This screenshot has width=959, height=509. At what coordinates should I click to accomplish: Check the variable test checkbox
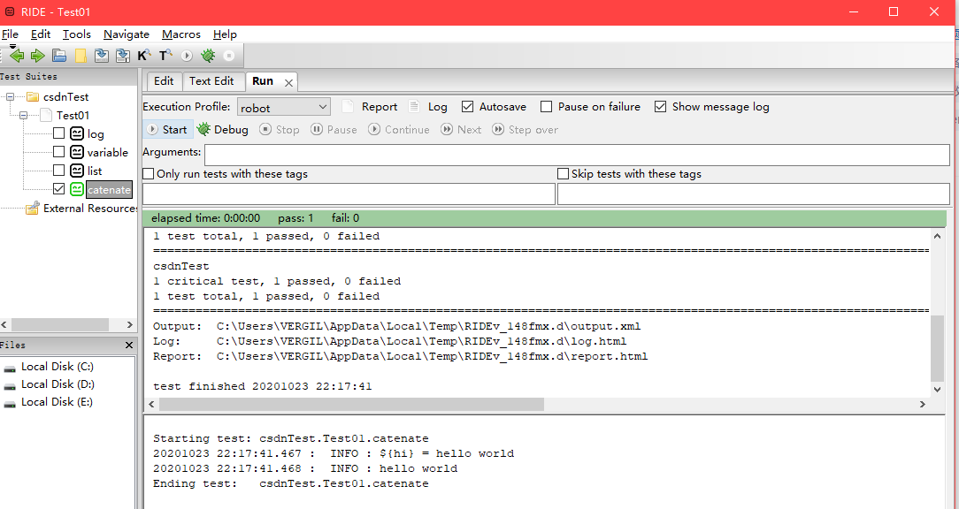click(58, 151)
